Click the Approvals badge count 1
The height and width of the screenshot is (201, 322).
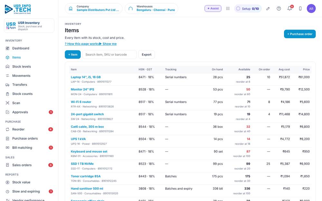[x=51, y=112]
